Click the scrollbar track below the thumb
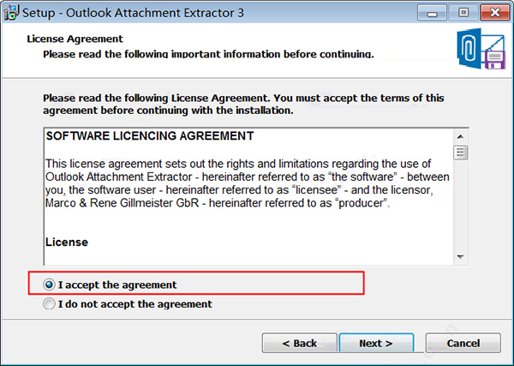This screenshot has width=514, height=366. pos(461,205)
